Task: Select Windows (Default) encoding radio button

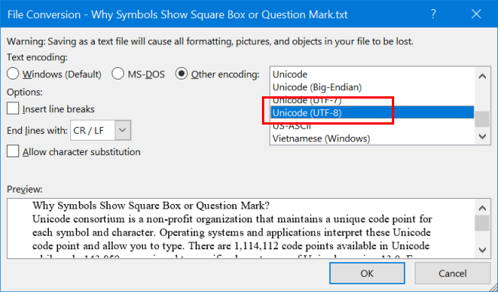Action: click(13, 73)
